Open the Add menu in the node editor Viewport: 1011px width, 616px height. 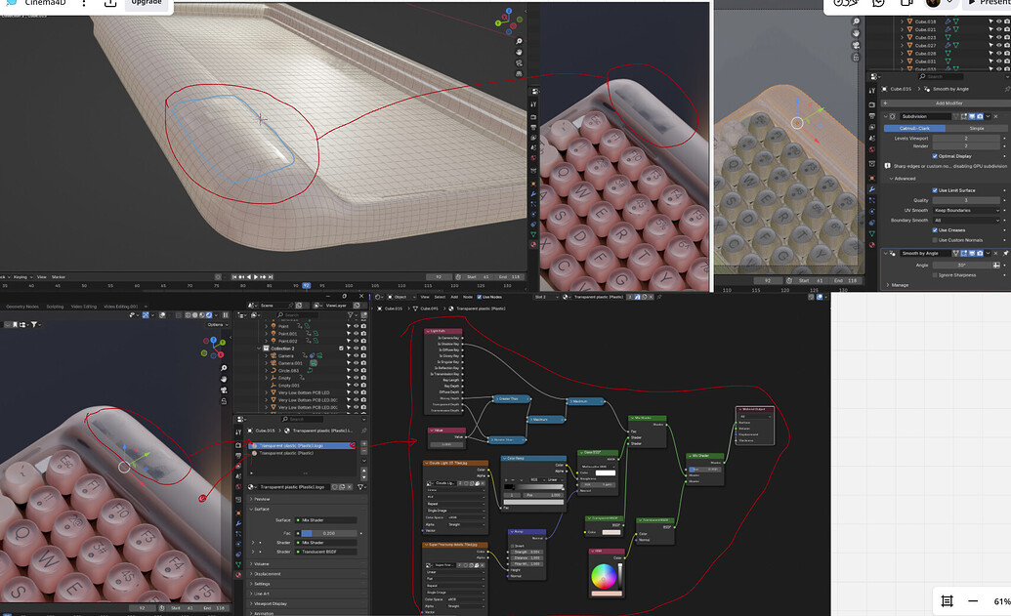point(454,297)
